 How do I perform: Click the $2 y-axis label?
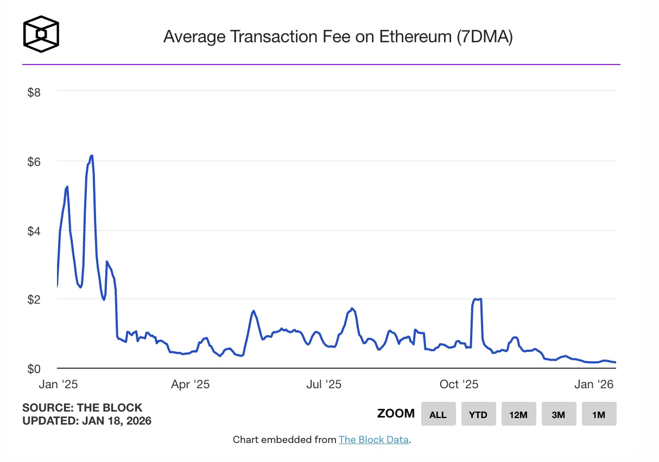pyautogui.click(x=34, y=300)
